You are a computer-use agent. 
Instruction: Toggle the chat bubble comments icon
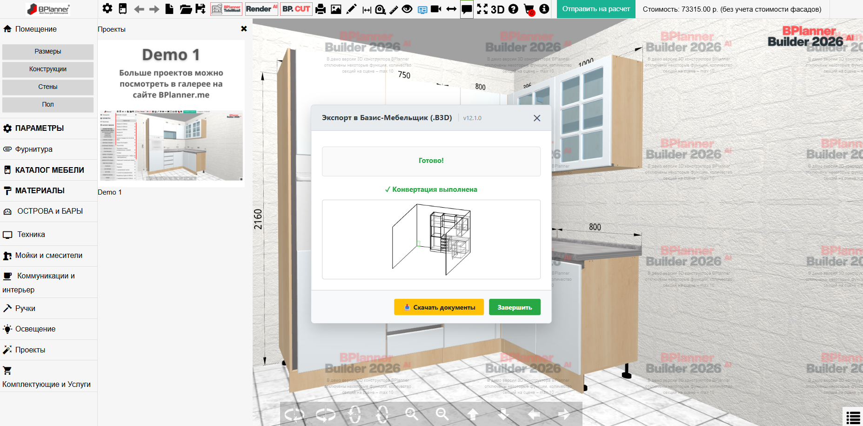click(x=467, y=9)
